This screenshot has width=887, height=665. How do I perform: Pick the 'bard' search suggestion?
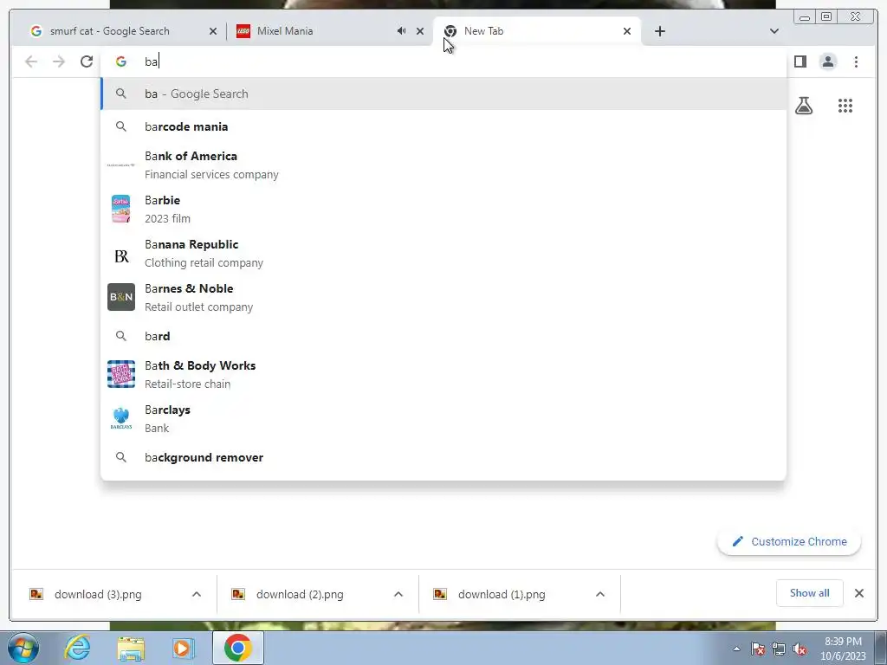pos(443,336)
